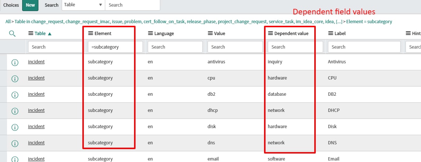
Task: Open info icon for dhcp row
Action: pos(15,111)
